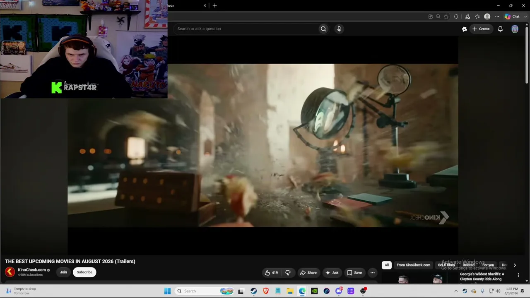Select the For you filter chip
The image size is (530, 298).
pos(488,265)
